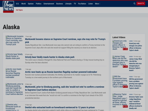Open the U.S. section
This screenshot has height=111, width=148.
point(18,4)
